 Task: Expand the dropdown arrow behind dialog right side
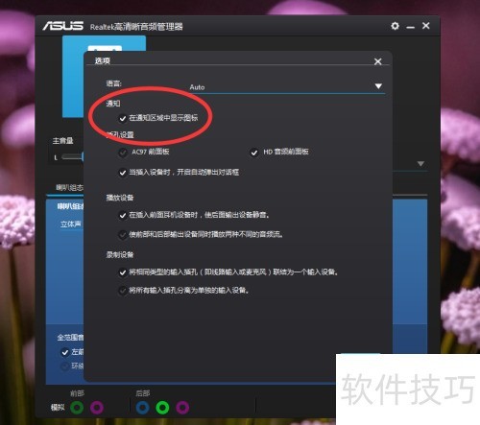420,164
